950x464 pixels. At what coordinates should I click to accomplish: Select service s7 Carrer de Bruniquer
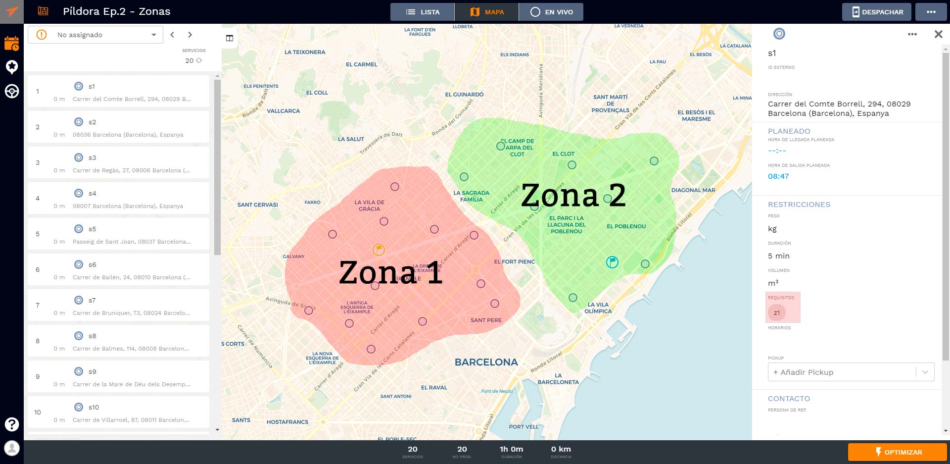coord(118,306)
